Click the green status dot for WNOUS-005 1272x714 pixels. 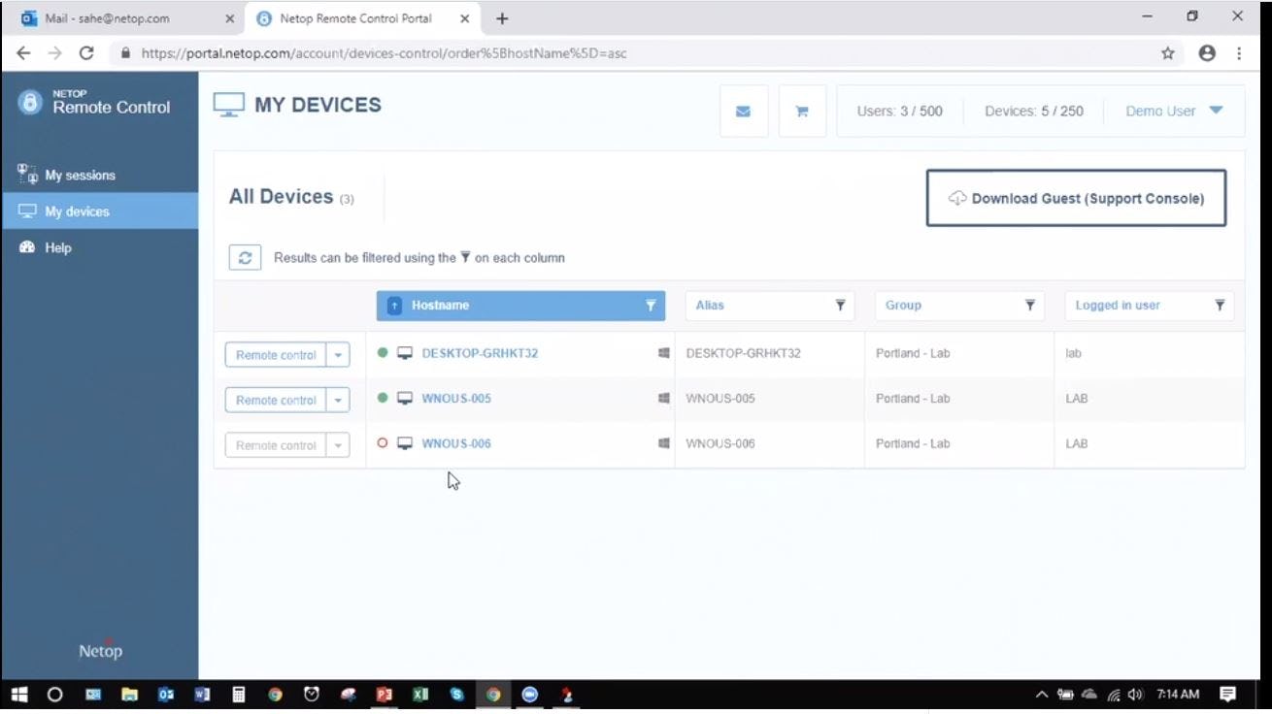tap(383, 398)
